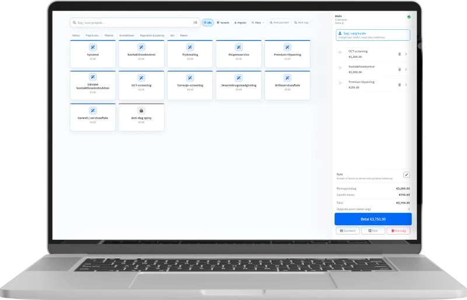Click the green online status check icon

pos(409,17)
